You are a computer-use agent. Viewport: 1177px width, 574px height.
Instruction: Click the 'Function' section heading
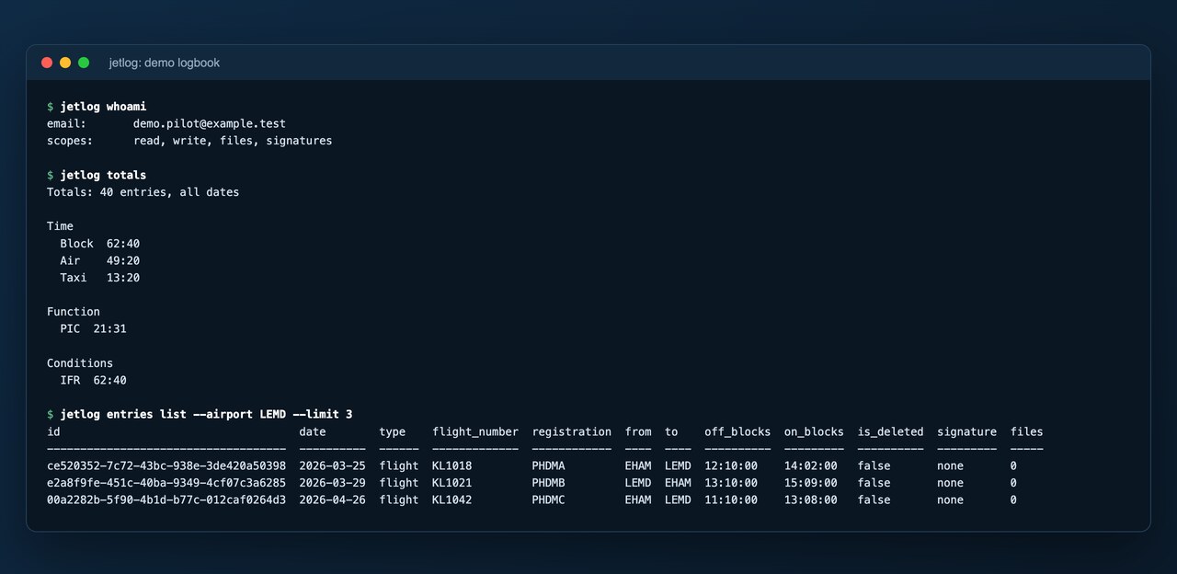[x=74, y=312]
